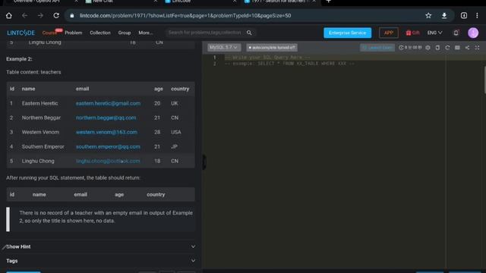Click the LintCode logo
The image size is (486, 273).
21,33
